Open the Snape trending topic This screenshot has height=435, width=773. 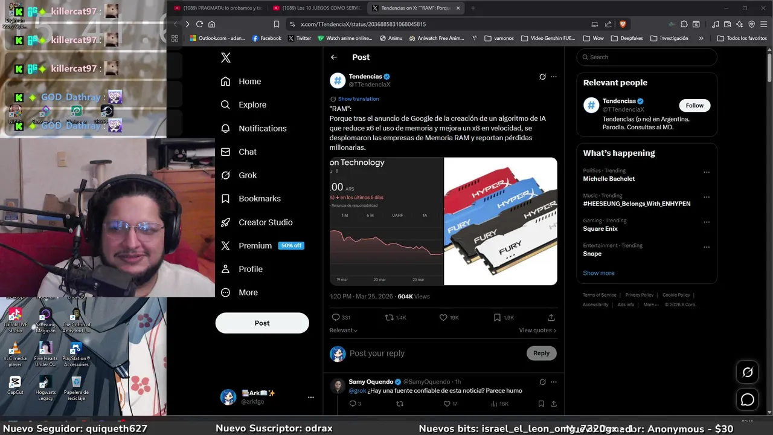coord(592,254)
